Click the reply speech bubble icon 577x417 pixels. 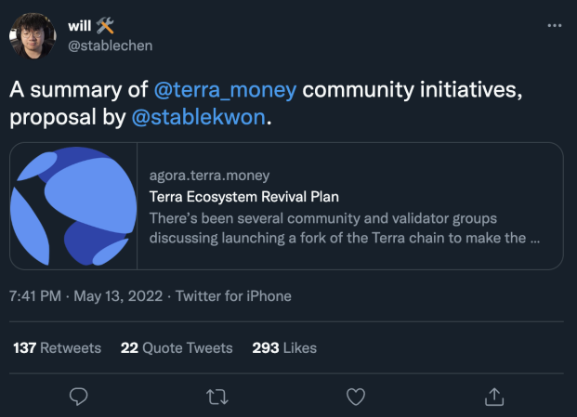point(78,397)
